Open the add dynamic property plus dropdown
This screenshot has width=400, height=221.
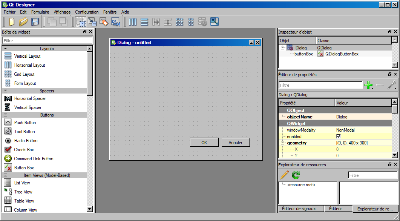[369, 85]
